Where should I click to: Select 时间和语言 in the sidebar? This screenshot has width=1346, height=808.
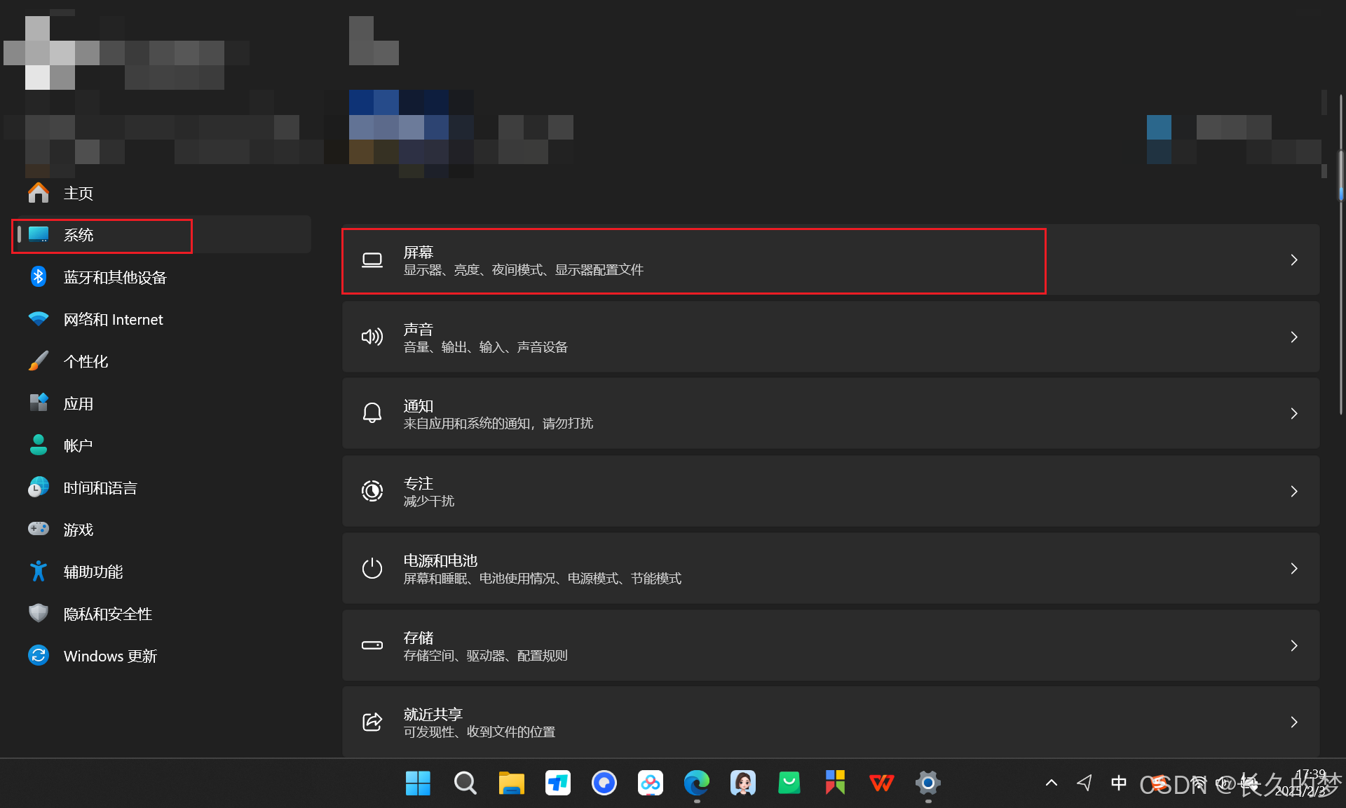[x=100, y=488]
